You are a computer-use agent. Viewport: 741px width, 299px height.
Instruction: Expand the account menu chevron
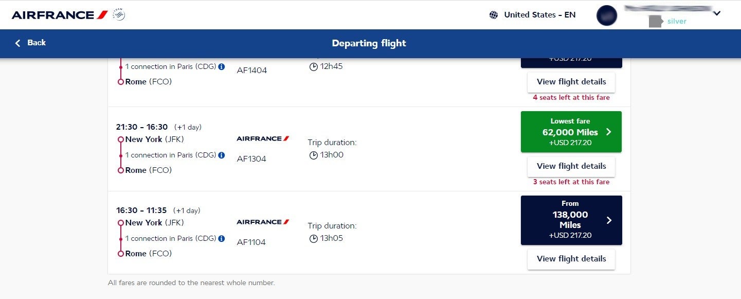[x=717, y=14]
